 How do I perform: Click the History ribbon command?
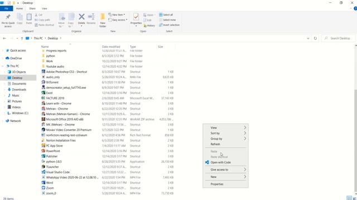click(149, 26)
